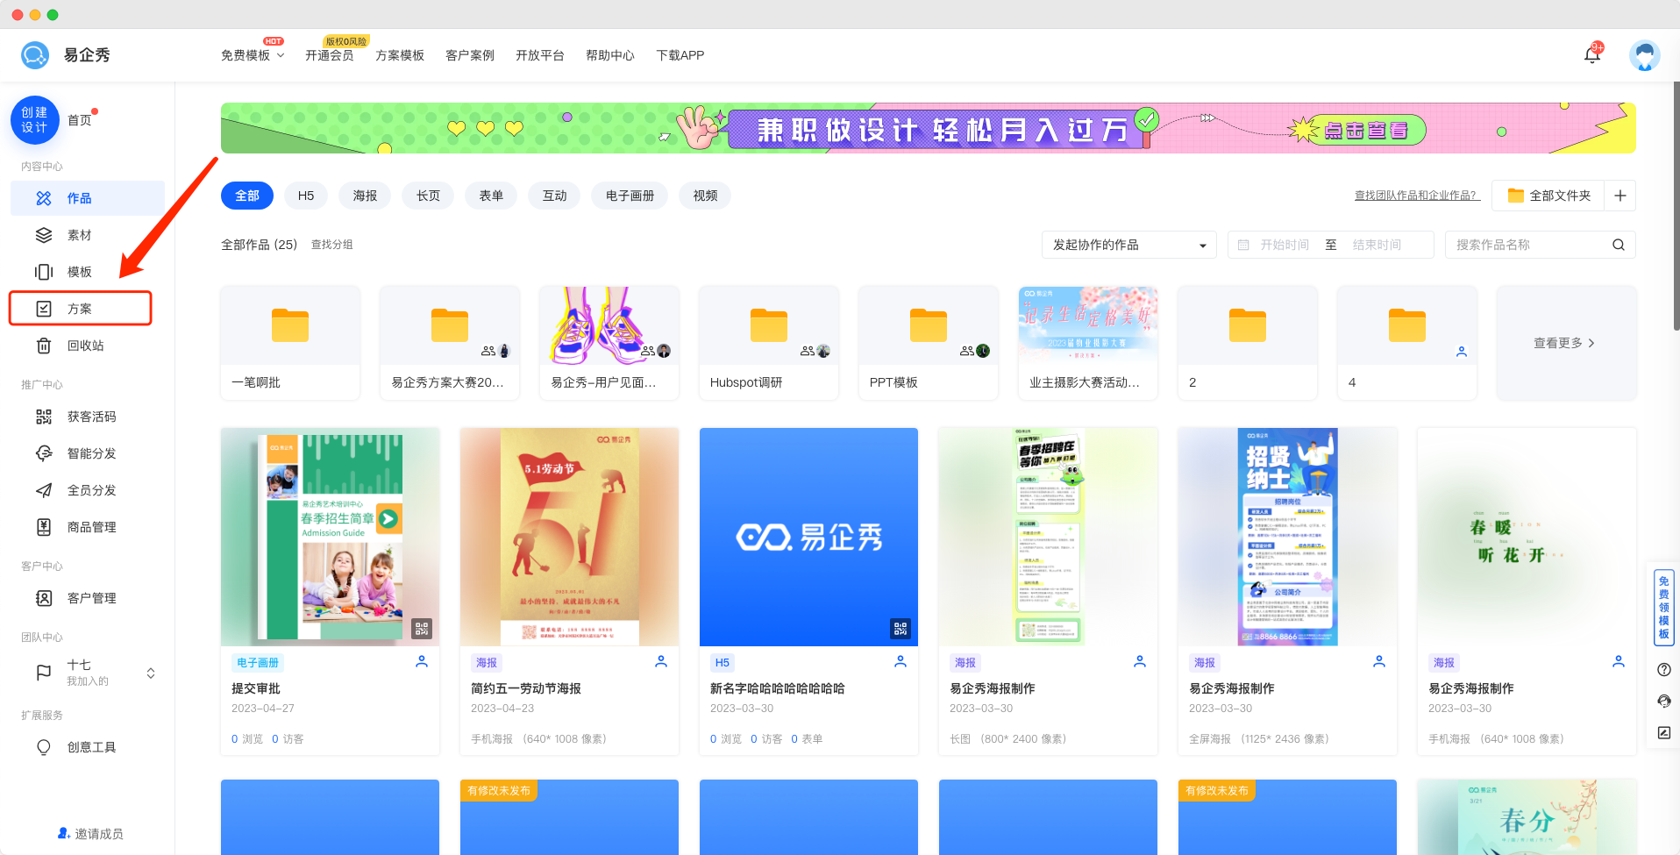Screen dimensions: 1680x855
Task: Open the 提交审批 work thumbnail
Action: click(330, 537)
